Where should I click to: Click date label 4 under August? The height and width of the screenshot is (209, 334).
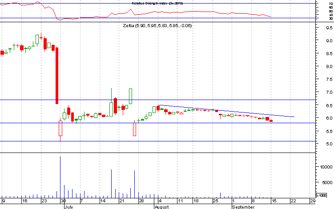pyautogui.click(x=160, y=201)
